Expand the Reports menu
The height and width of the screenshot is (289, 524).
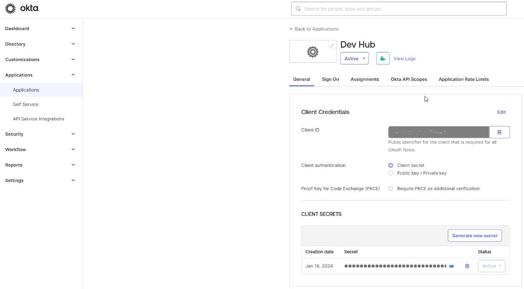pyautogui.click(x=41, y=165)
